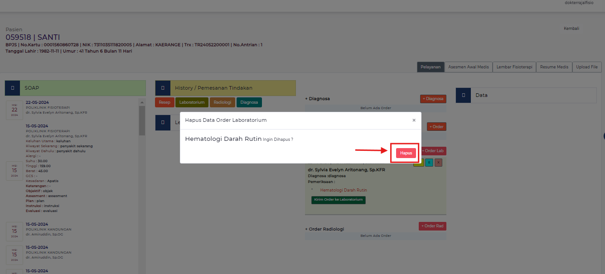Click the SOAP panel header icon
The height and width of the screenshot is (274, 605).
(x=12, y=88)
